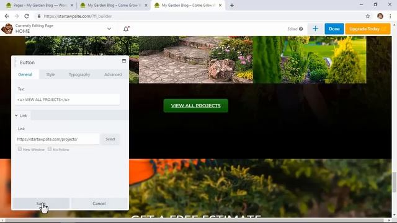Click the VIEW ALL PROJECTS button
The height and width of the screenshot is (223, 397).
tap(196, 106)
